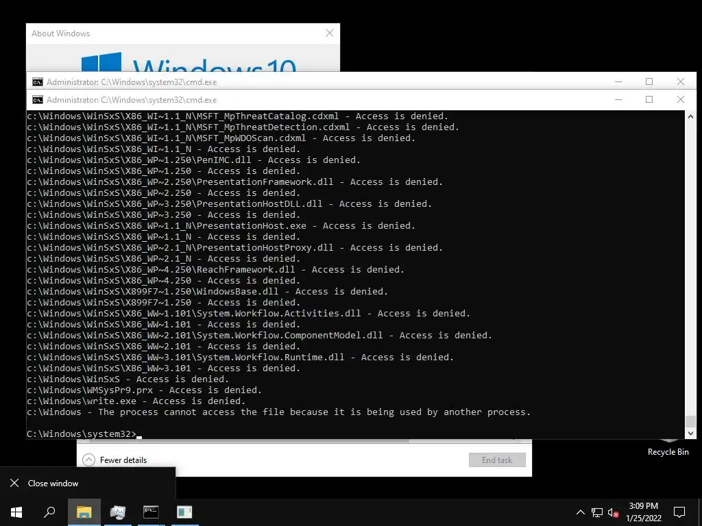The image size is (702, 526).
Task: Click the System.Workflow.Runtime.dll line
Action: pos(241,358)
